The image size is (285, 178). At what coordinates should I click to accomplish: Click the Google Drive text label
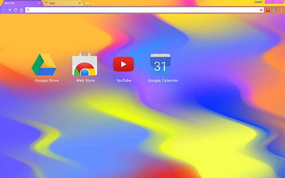(x=47, y=81)
